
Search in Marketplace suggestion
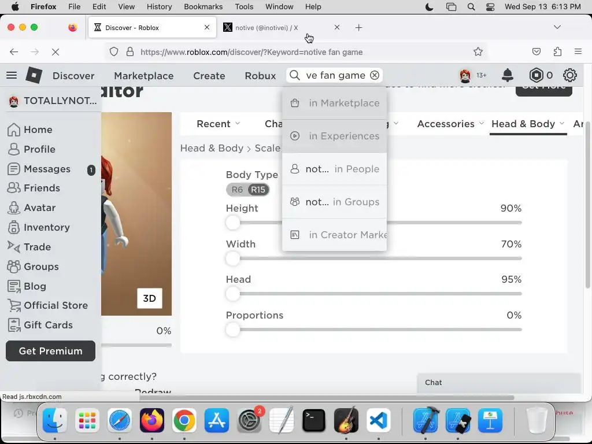(x=335, y=103)
